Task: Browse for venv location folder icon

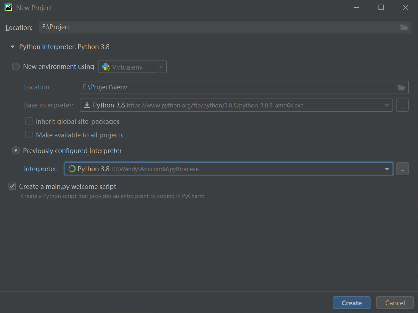Action: click(x=401, y=87)
